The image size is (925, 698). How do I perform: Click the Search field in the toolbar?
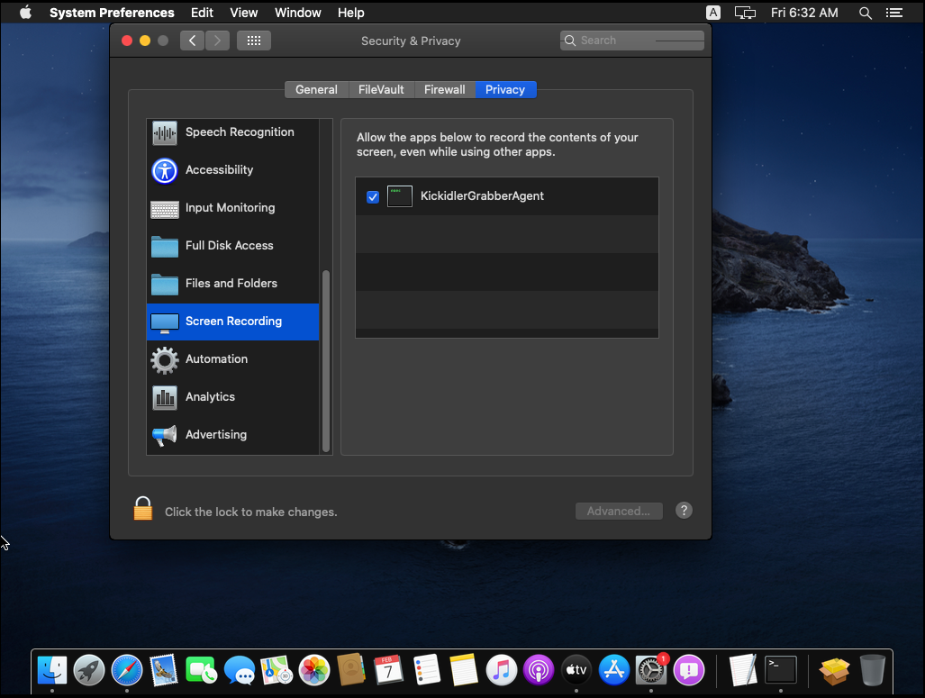631,41
